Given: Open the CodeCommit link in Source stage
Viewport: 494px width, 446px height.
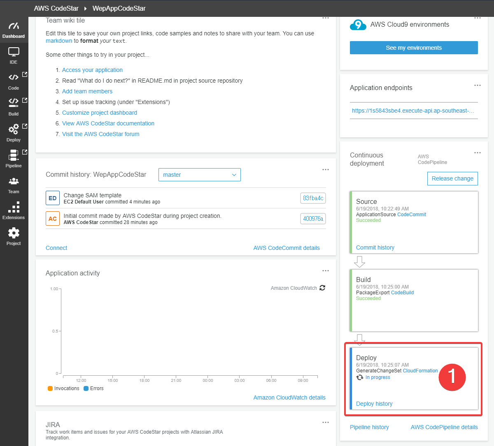Looking at the screenshot, I should coord(412,215).
